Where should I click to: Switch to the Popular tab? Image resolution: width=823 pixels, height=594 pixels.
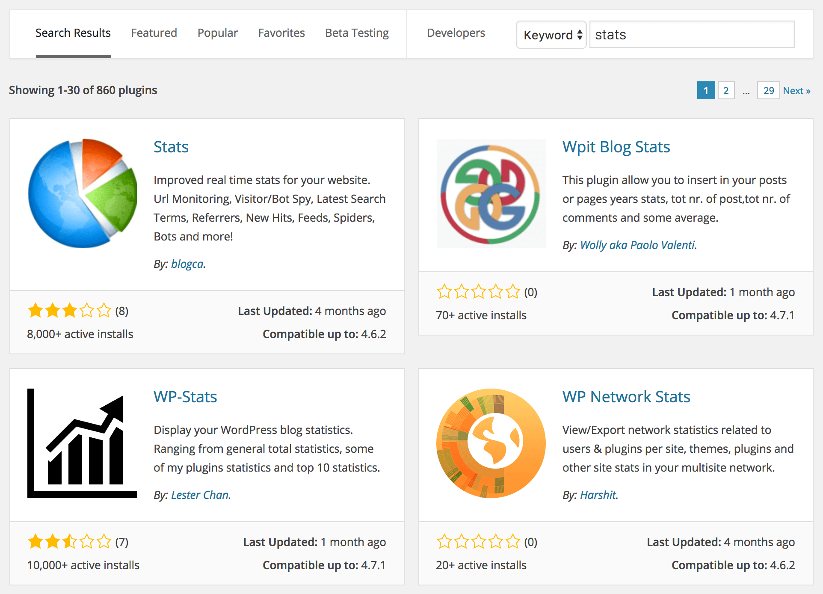point(217,33)
